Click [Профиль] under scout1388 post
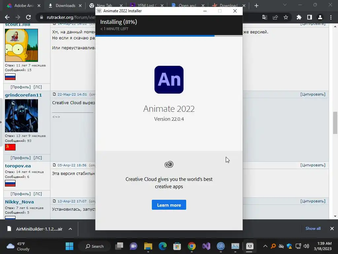This screenshot has width=338, height=254. click(x=20, y=87)
